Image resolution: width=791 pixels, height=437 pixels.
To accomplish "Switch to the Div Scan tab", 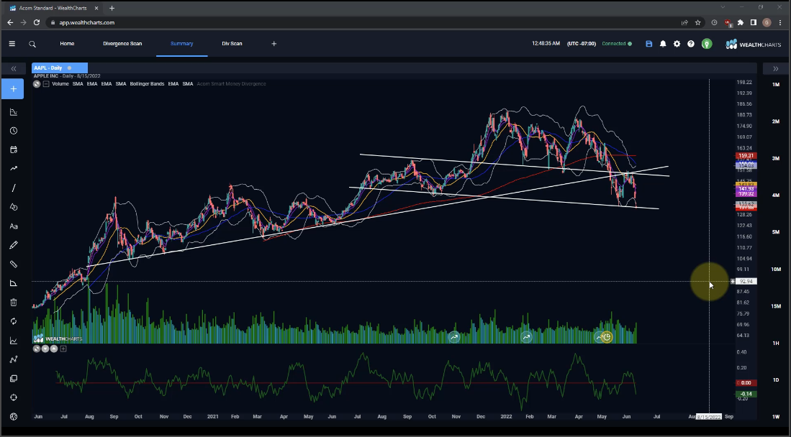I will point(232,44).
